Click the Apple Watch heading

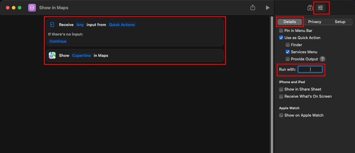289,108
